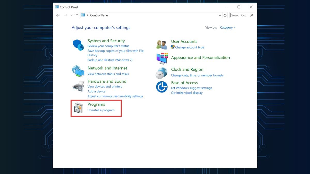Expand the recent locations chevron
This screenshot has width=310, height=174.
coord(72,15)
